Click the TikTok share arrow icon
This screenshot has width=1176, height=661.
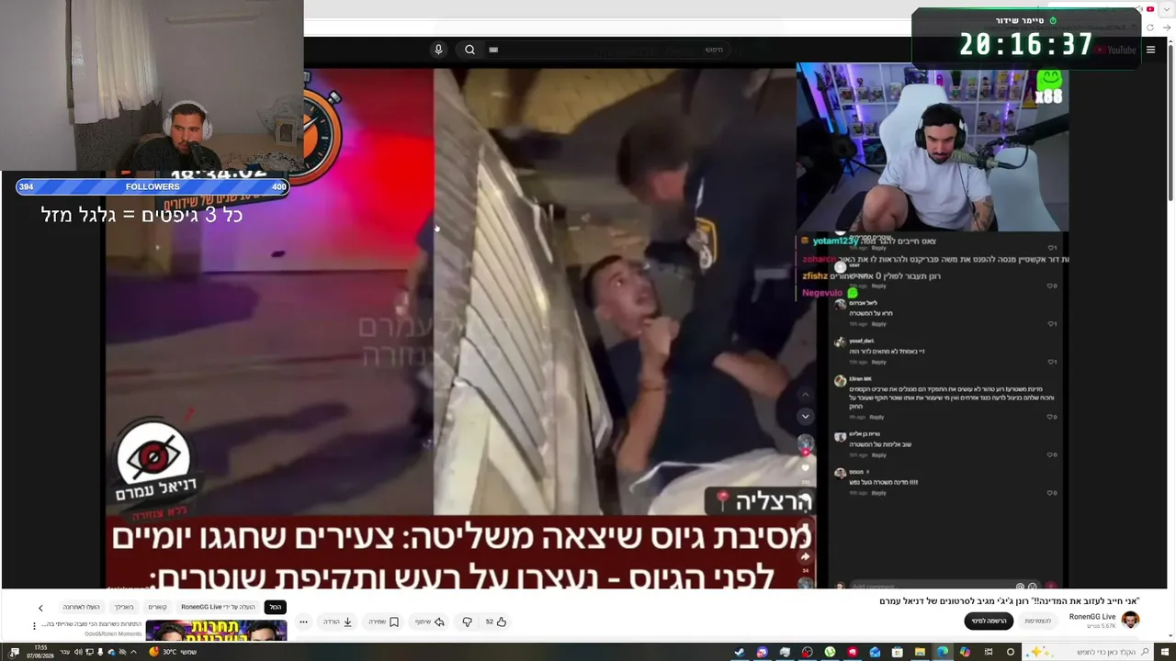[805, 556]
